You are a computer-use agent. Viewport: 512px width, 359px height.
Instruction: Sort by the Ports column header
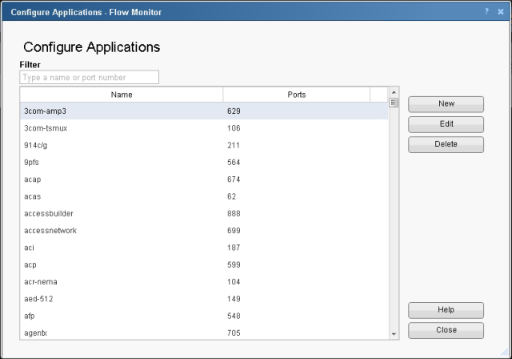click(x=296, y=95)
